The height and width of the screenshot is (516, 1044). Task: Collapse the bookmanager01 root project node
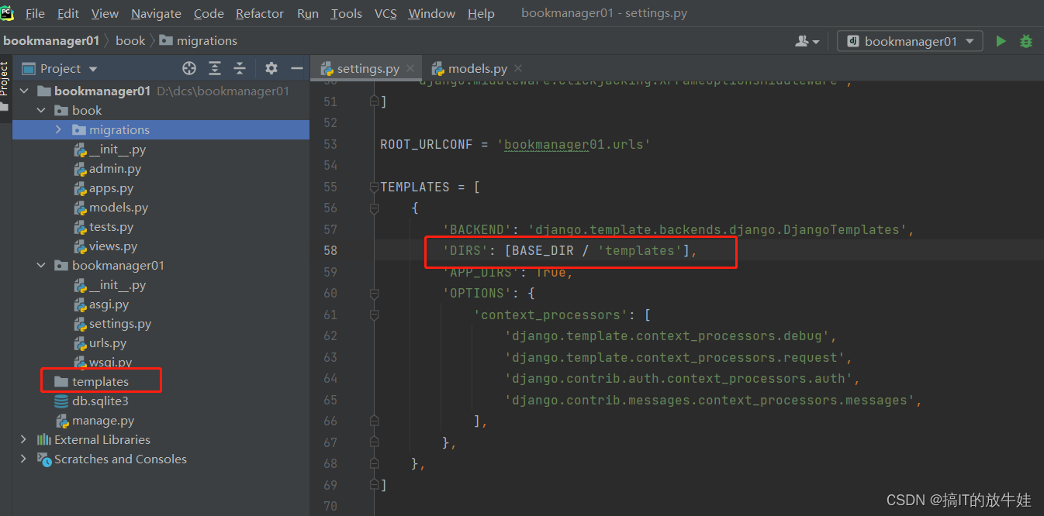23,91
